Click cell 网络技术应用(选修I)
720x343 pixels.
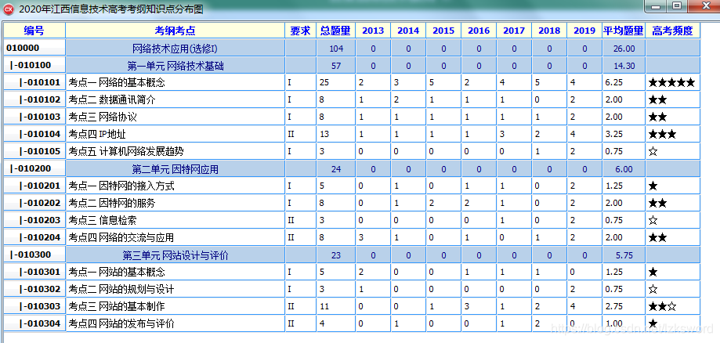pos(175,49)
